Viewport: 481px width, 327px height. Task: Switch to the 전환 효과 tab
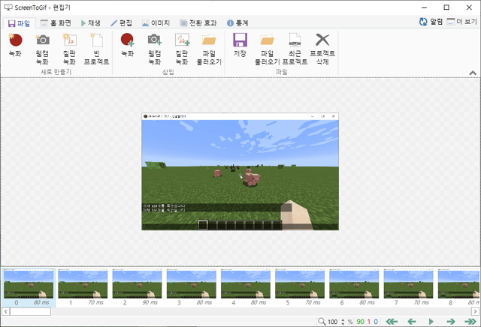(x=198, y=23)
